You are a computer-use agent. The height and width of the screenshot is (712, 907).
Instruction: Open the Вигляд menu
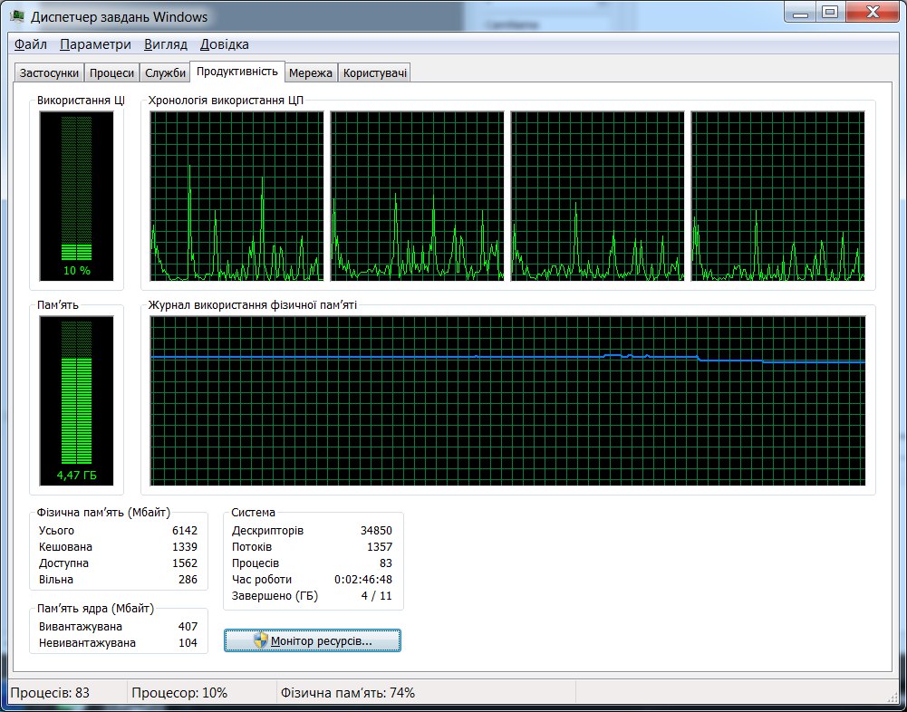166,44
